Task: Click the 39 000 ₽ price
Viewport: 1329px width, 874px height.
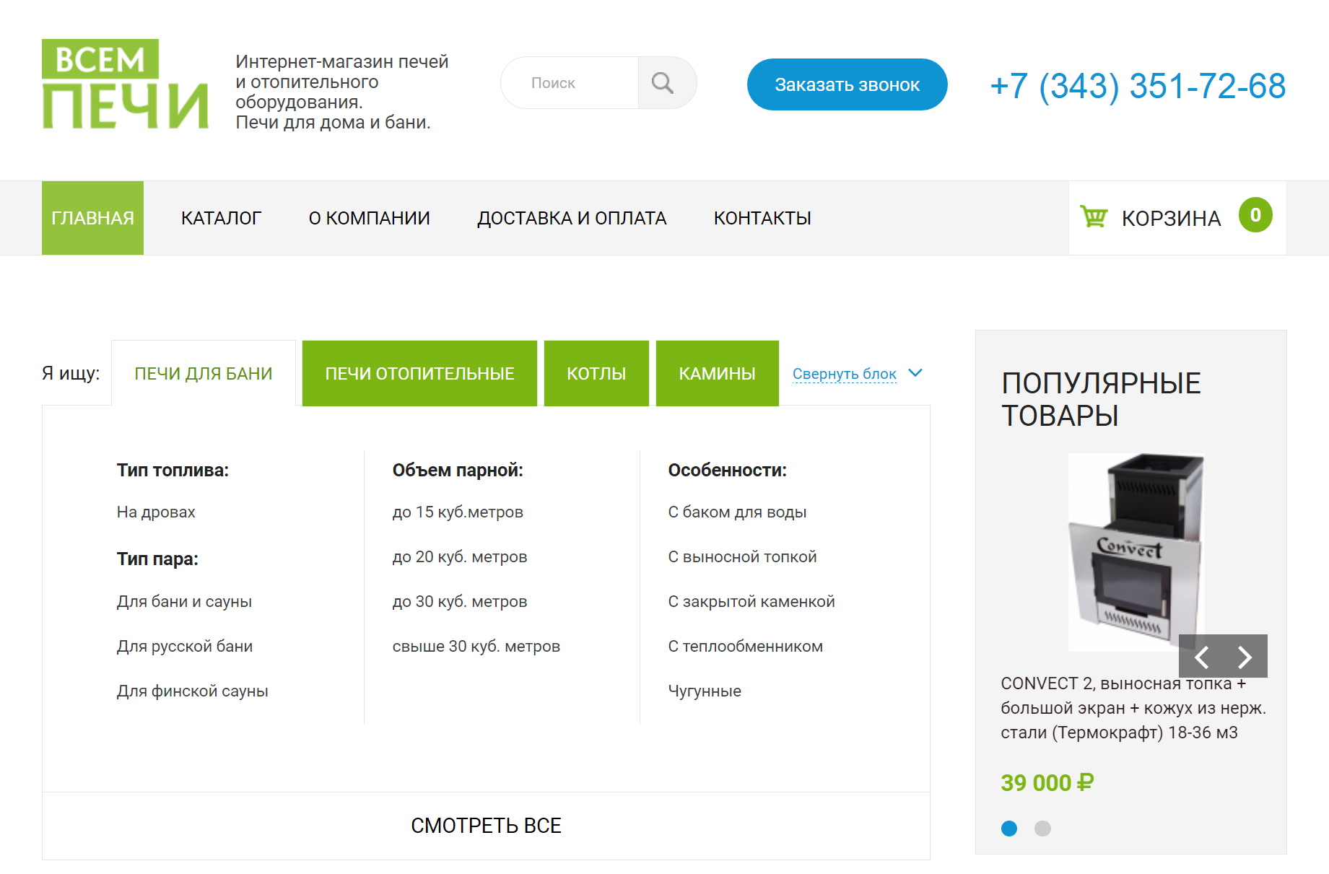Action: pyautogui.click(x=1047, y=783)
